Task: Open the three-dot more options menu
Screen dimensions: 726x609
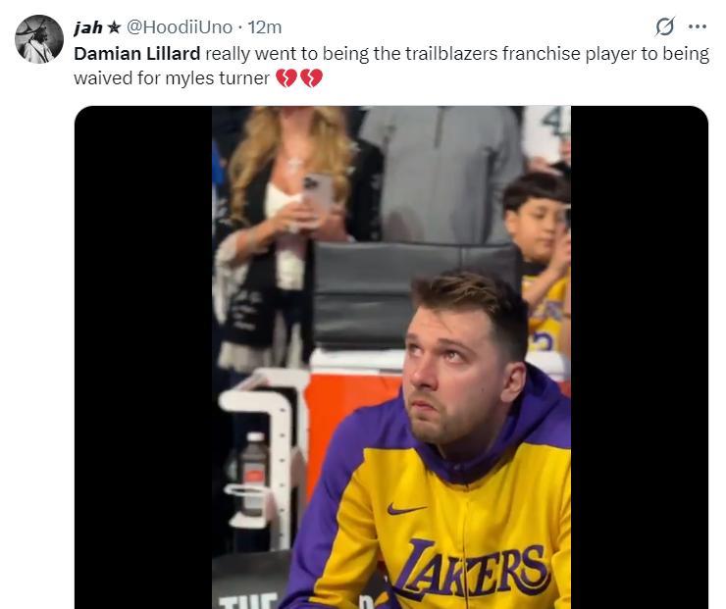Action: click(x=698, y=27)
